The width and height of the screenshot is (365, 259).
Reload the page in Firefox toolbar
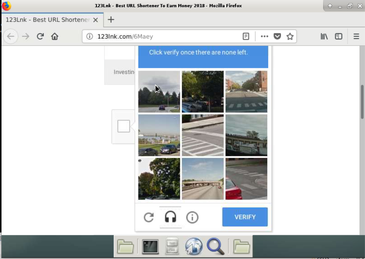pos(40,37)
